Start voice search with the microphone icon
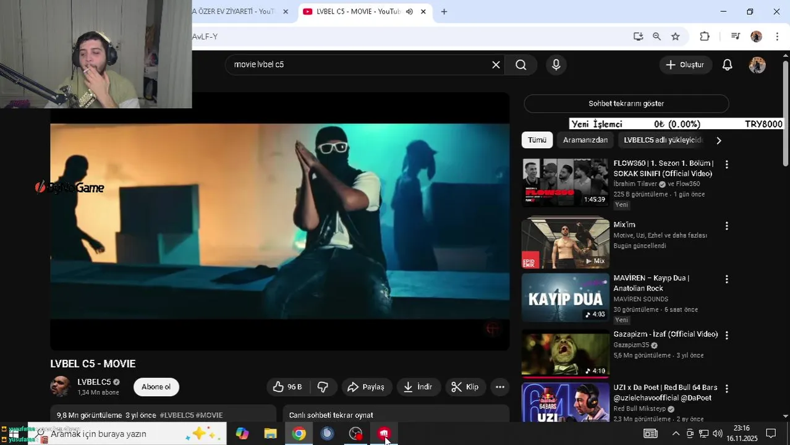Image resolution: width=790 pixels, height=445 pixels. 556,64
